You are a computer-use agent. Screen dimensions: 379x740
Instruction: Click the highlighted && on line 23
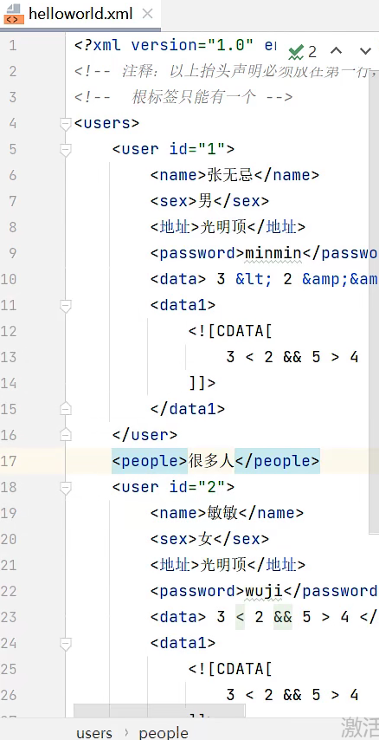[283, 617]
